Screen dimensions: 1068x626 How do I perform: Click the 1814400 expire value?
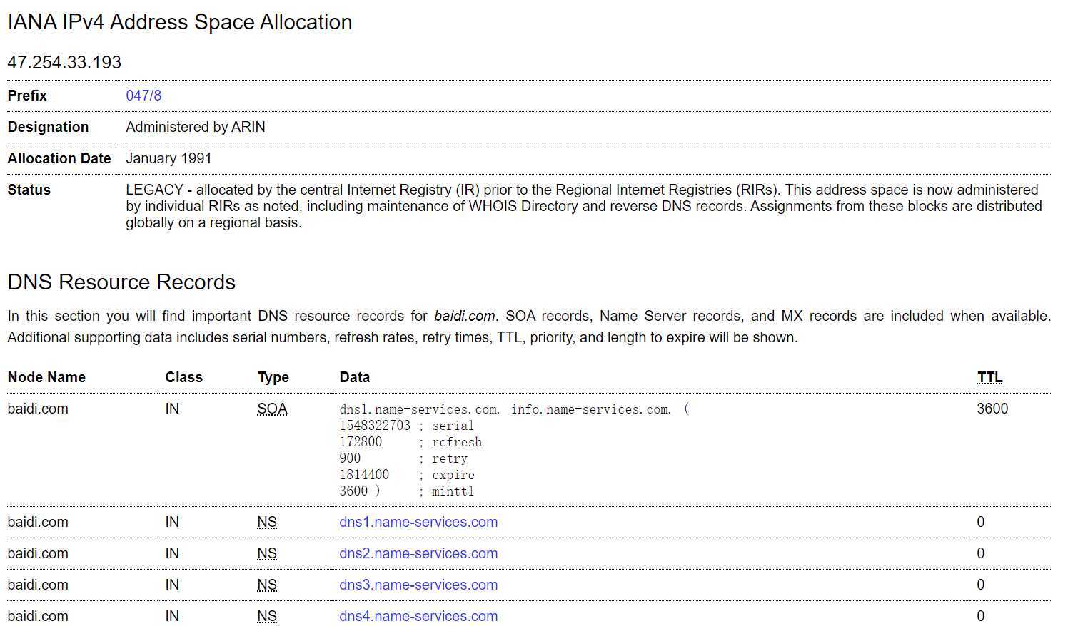tap(364, 475)
